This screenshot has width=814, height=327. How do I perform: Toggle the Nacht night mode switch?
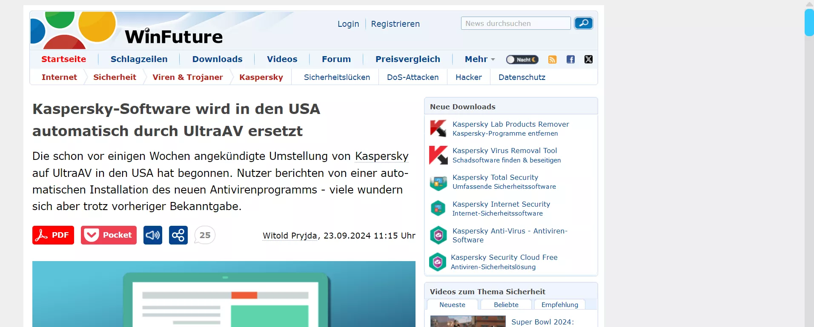pos(522,60)
